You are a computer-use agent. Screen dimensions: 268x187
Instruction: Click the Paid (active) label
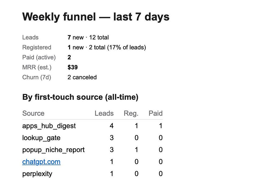click(x=39, y=57)
